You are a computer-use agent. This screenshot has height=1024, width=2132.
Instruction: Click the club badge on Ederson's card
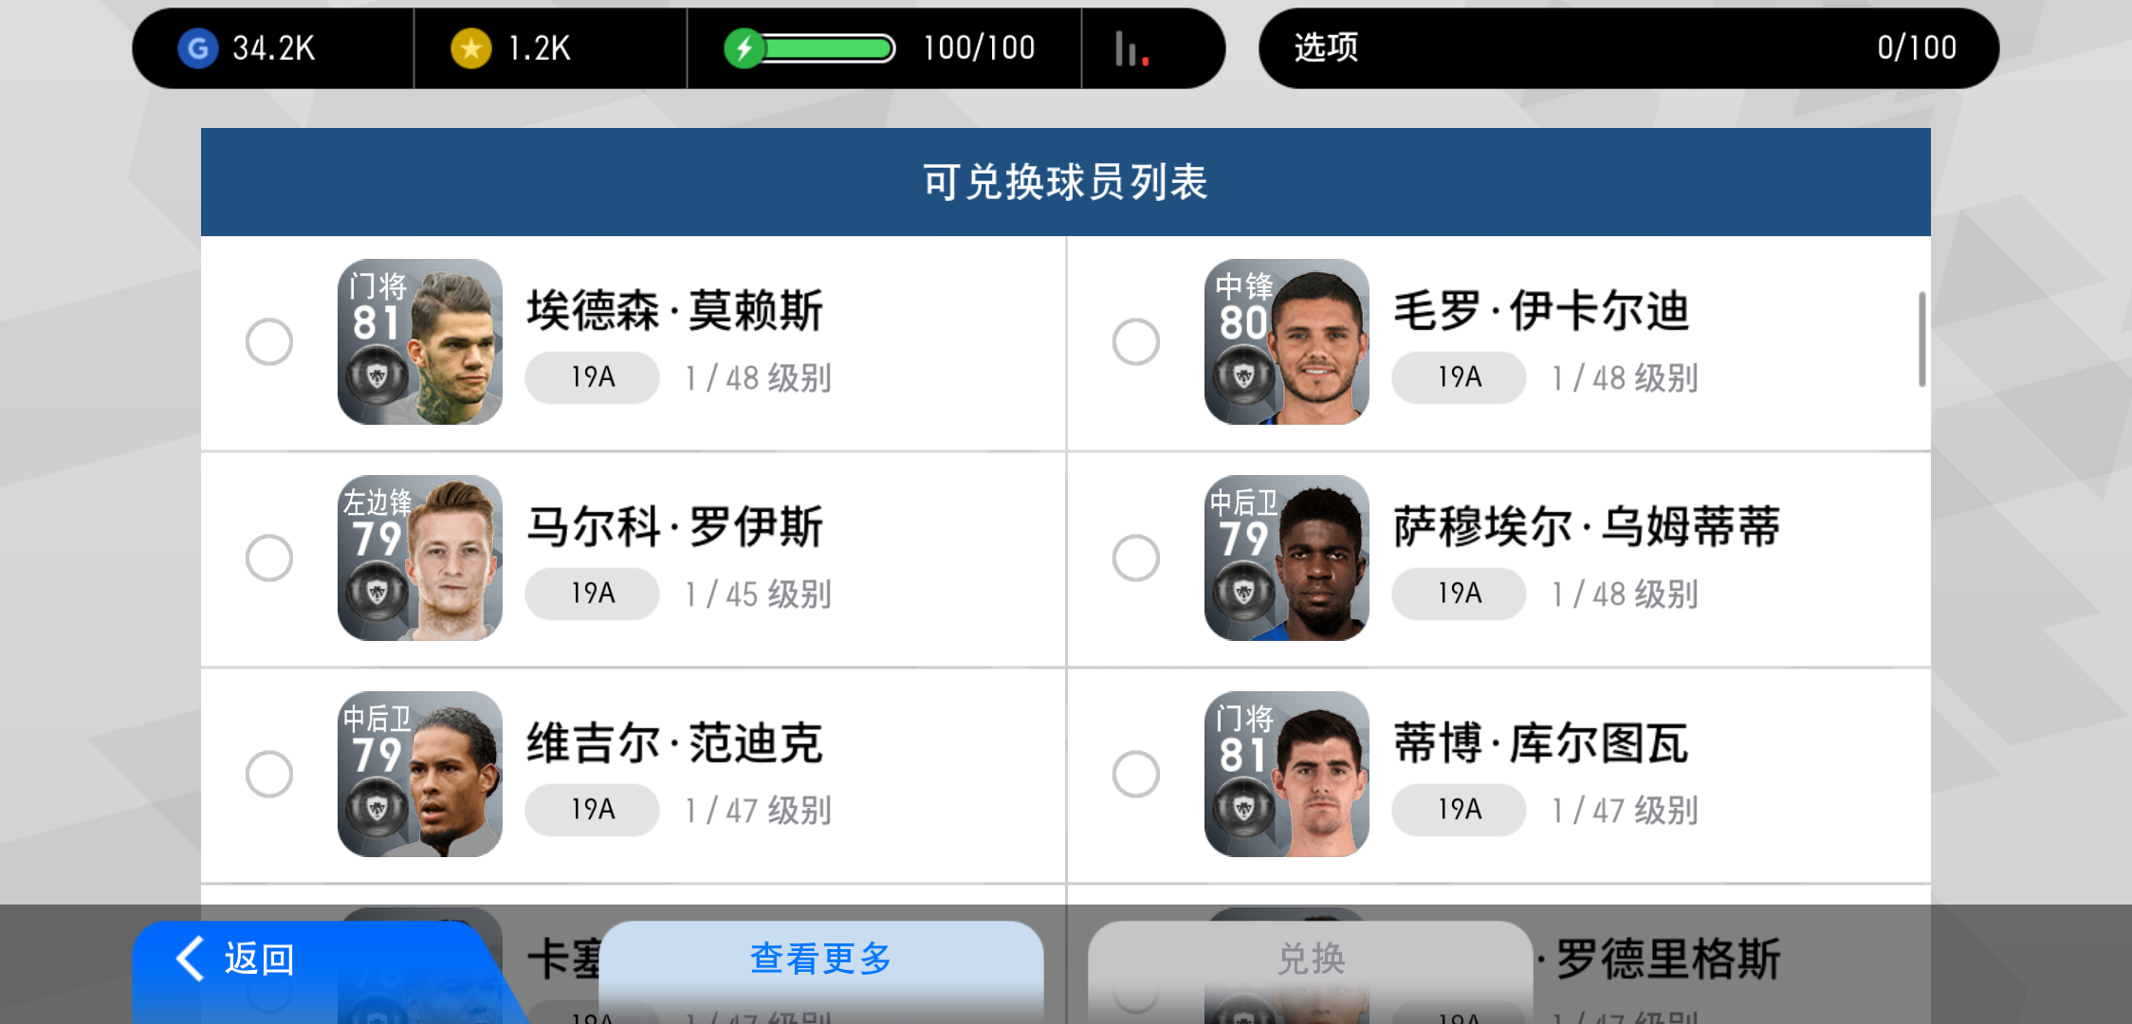click(377, 375)
